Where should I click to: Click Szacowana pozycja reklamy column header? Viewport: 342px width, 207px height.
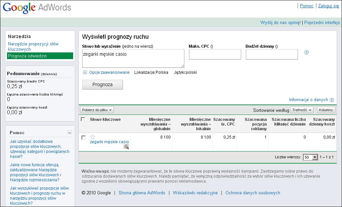(255, 124)
